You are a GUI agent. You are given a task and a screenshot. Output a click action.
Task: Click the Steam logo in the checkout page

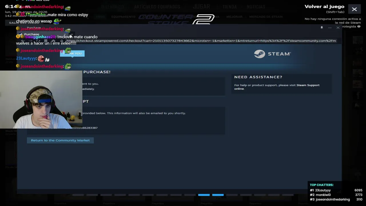(272, 54)
